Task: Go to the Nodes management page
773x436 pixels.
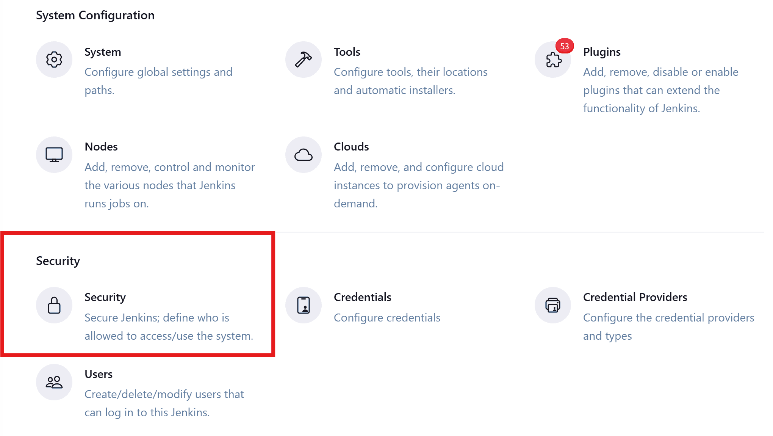Action: (x=101, y=147)
